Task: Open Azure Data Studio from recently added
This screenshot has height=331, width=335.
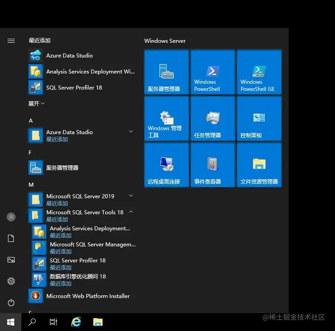Action: click(82, 56)
